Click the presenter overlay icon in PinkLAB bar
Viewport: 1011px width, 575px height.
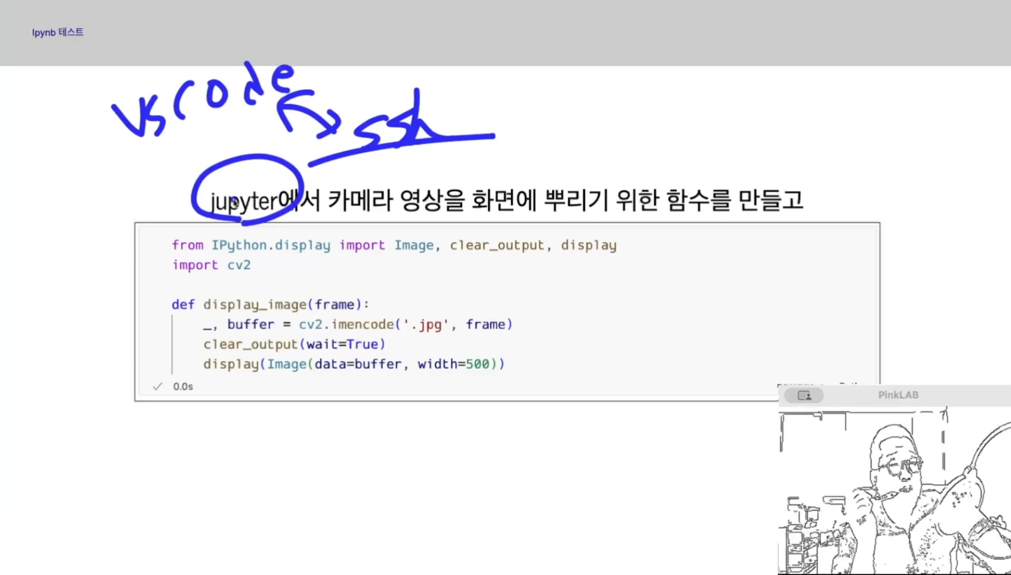coord(804,395)
